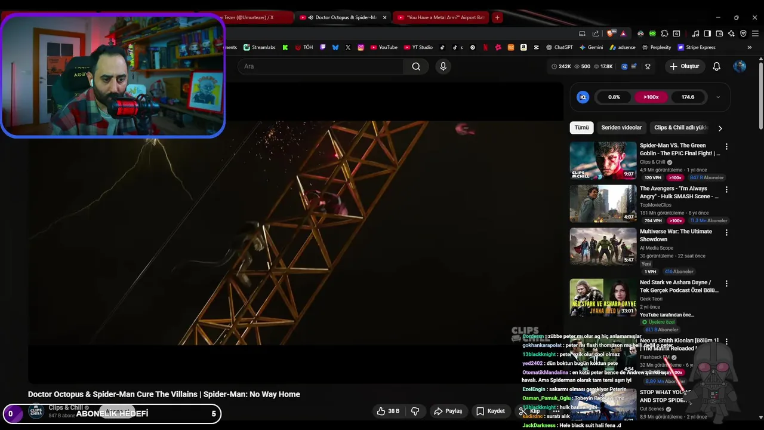Open options for Multiverse War video
Viewport: 764px width, 430px height.
pos(726,232)
